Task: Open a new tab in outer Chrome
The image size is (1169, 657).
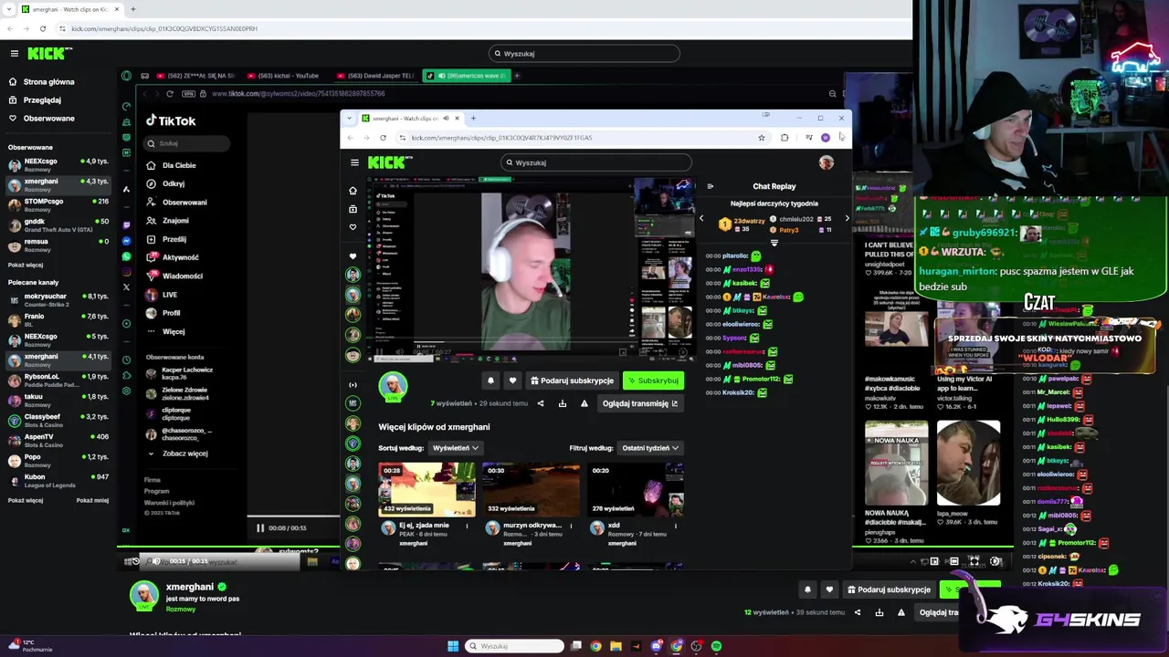Action: [132, 9]
